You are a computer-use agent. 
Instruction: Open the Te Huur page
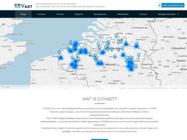60,14
